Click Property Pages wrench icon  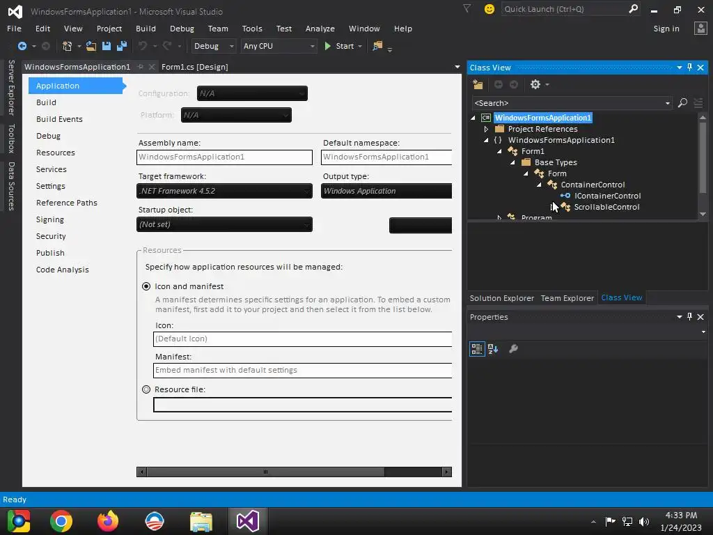click(x=513, y=349)
